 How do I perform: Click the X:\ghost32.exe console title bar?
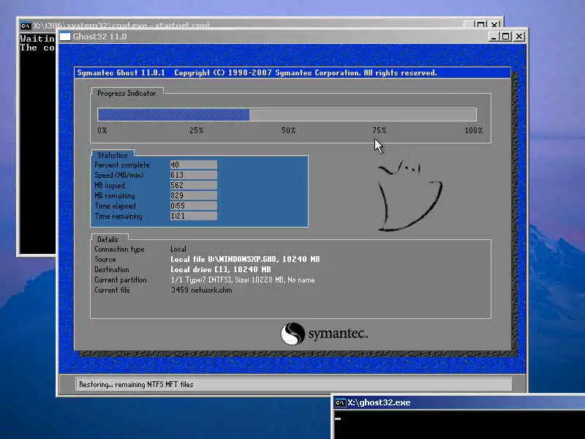coord(459,403)
